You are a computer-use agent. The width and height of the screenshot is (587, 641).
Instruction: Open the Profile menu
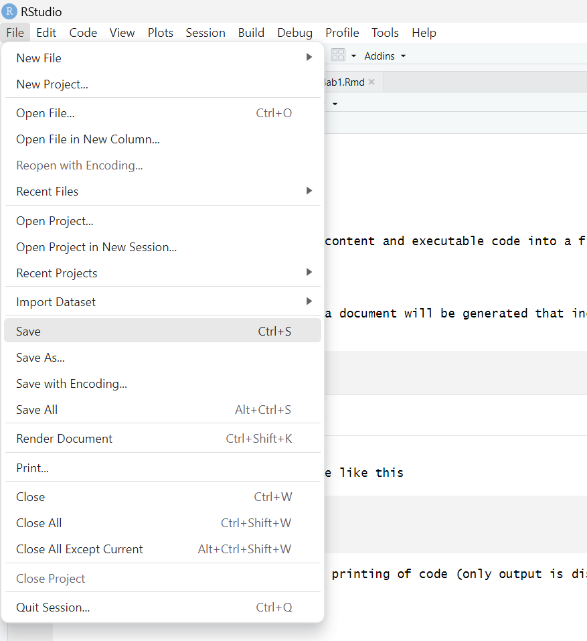pyautogui.click(x=342, y=33)
